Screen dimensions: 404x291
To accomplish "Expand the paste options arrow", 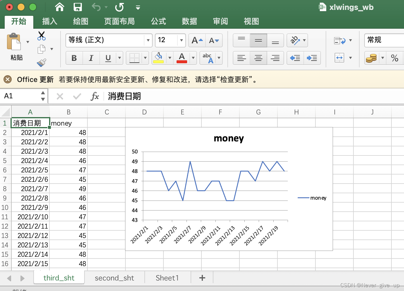I will tap(28, 42).
